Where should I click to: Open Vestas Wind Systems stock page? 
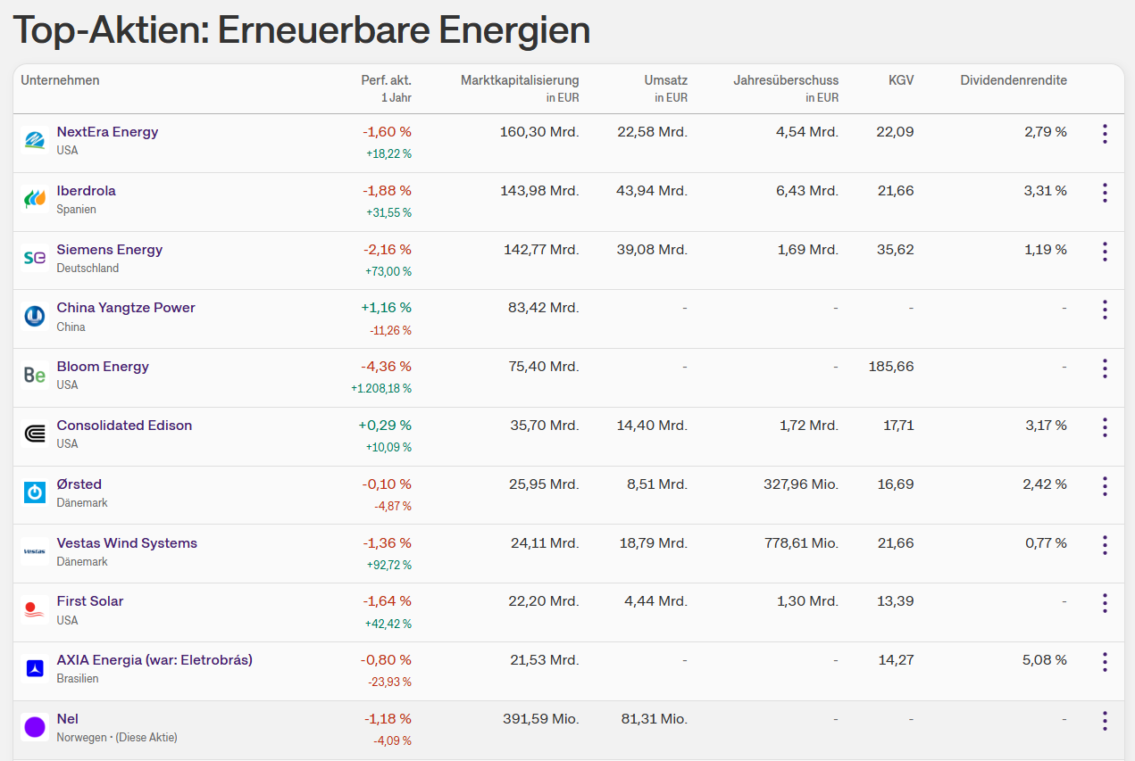click(127, 543)
